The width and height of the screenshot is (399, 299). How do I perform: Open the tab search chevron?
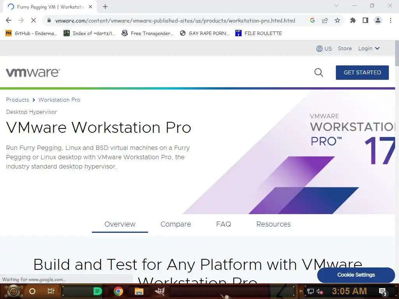click(x=336, y=5)
